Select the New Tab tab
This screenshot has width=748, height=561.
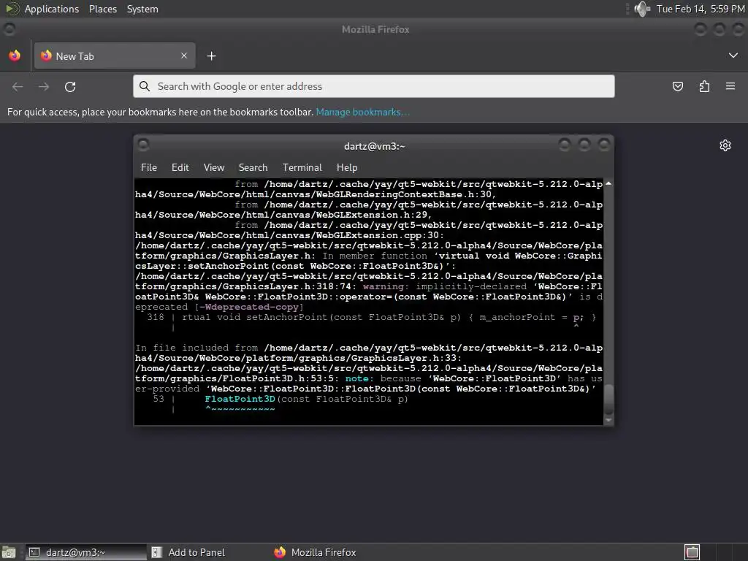pyautogui.click(x=115, y=56)
